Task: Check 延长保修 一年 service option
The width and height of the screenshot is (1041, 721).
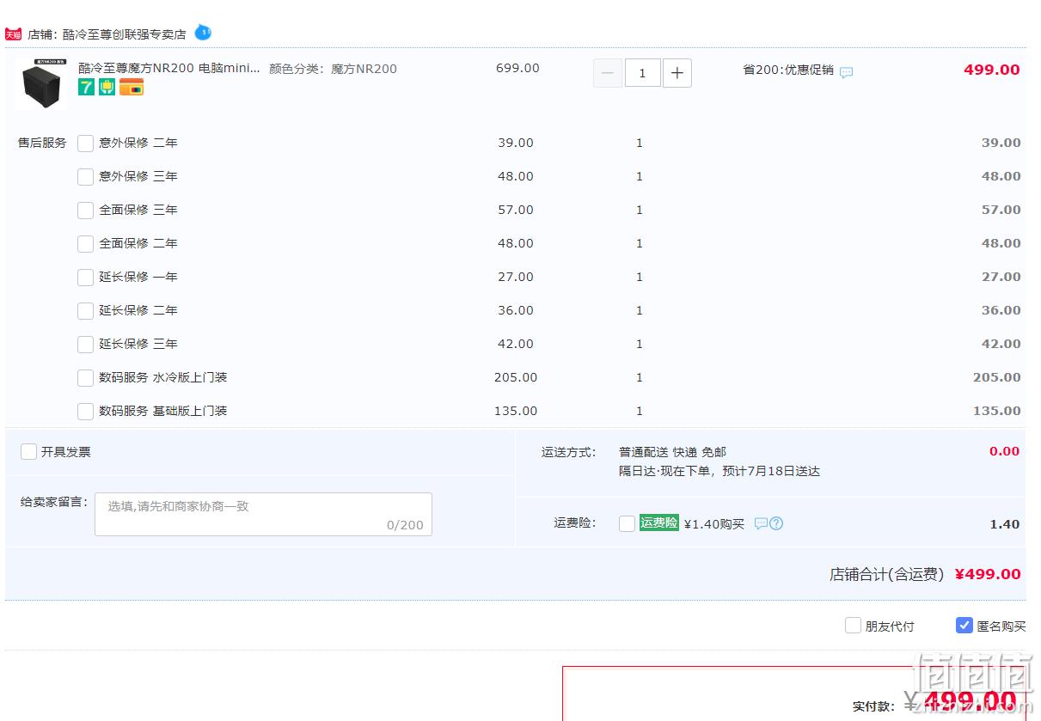Action: [85, 278]
